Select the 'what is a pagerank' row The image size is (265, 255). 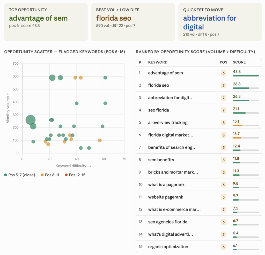click(199, 185)
